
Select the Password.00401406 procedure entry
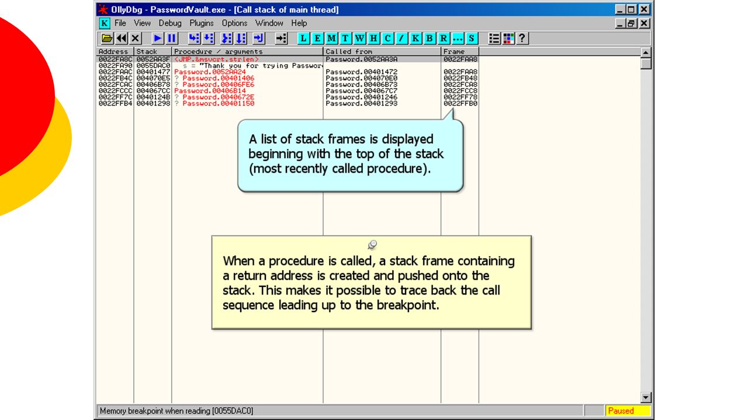point(218,78)
